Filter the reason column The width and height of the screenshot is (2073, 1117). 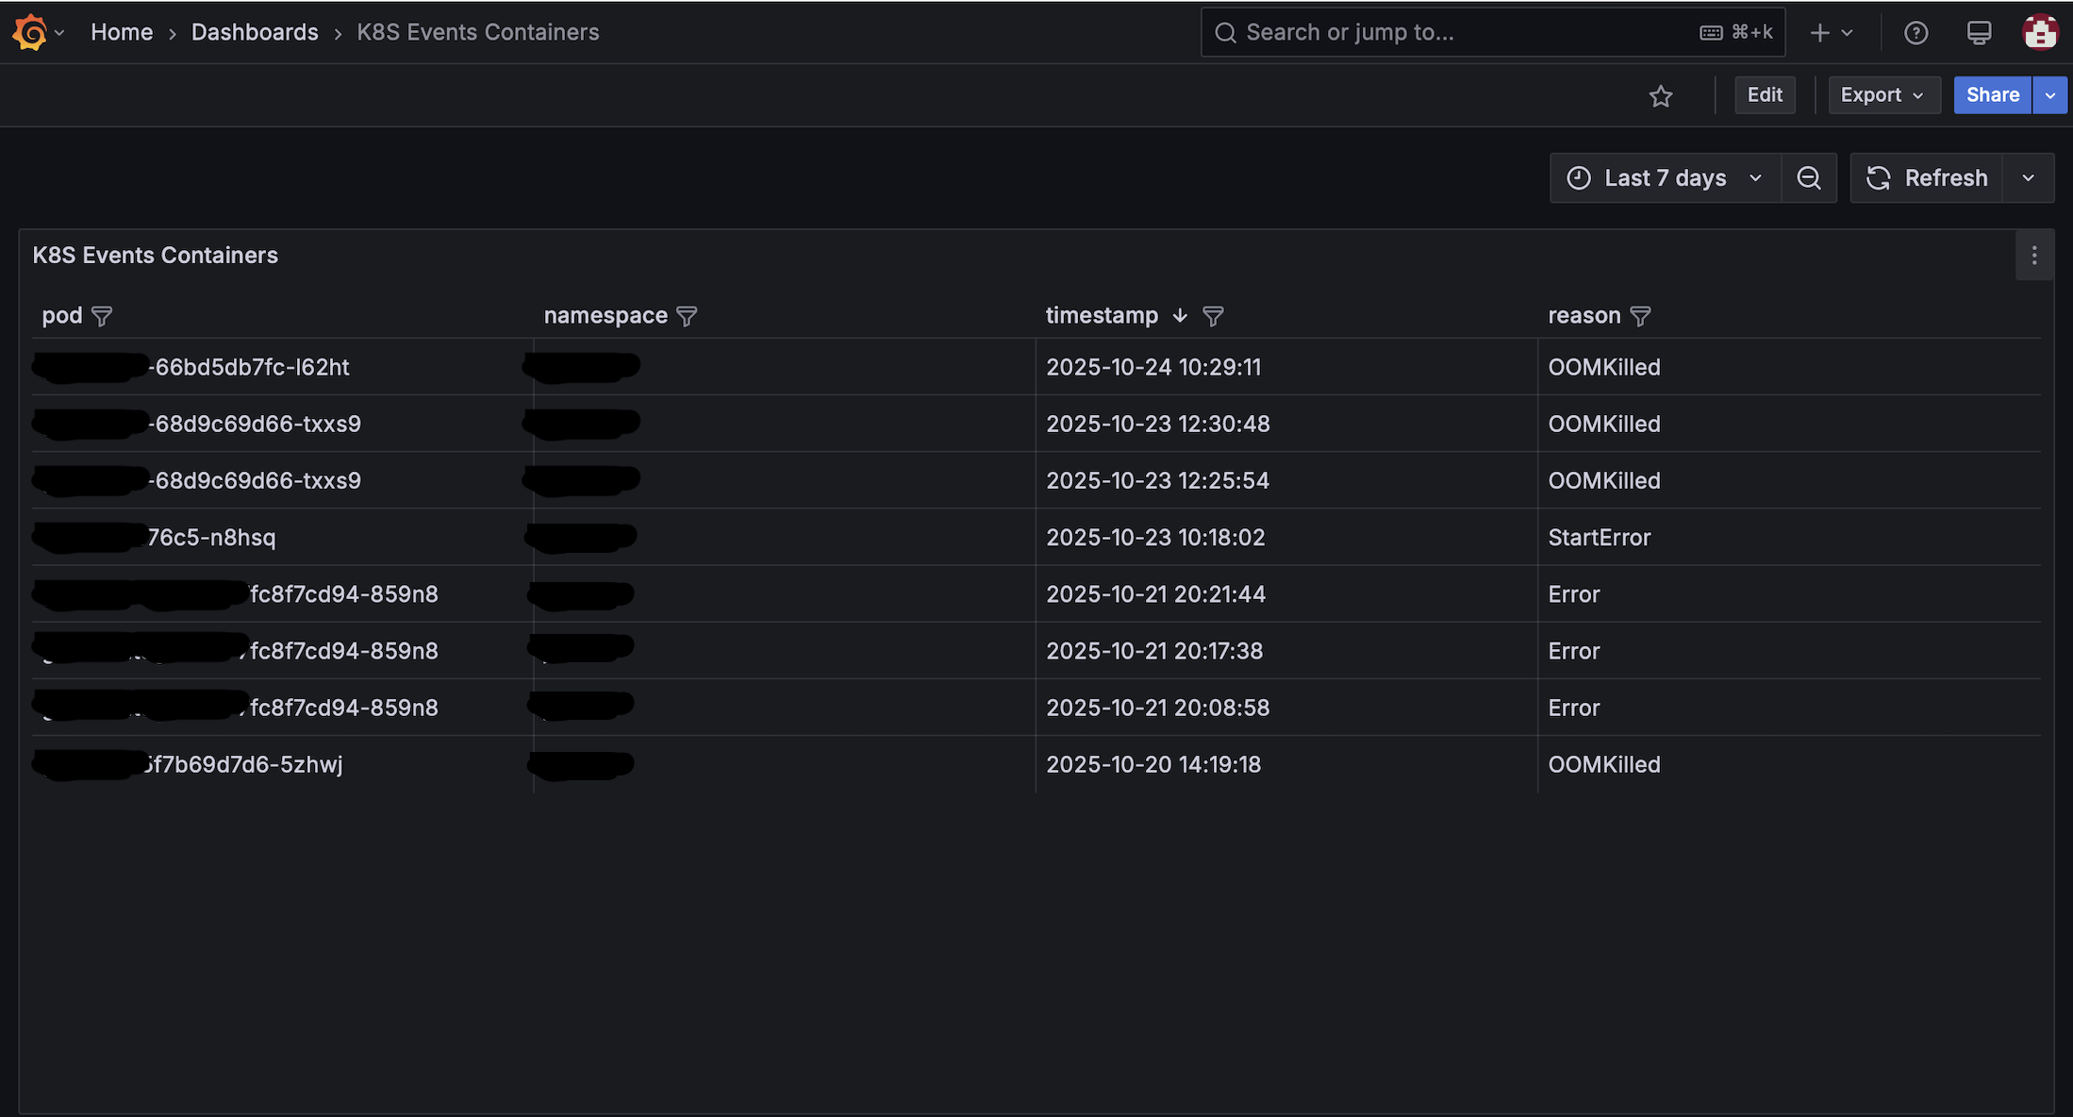[x=1640, y=316]
